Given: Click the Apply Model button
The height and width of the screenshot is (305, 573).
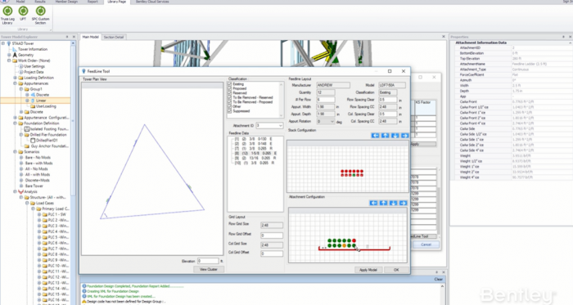Looking at the screenshot, I should coord(368,270).
